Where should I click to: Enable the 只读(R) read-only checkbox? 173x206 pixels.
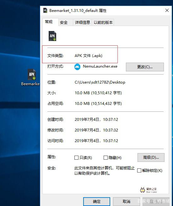[76, 157]
